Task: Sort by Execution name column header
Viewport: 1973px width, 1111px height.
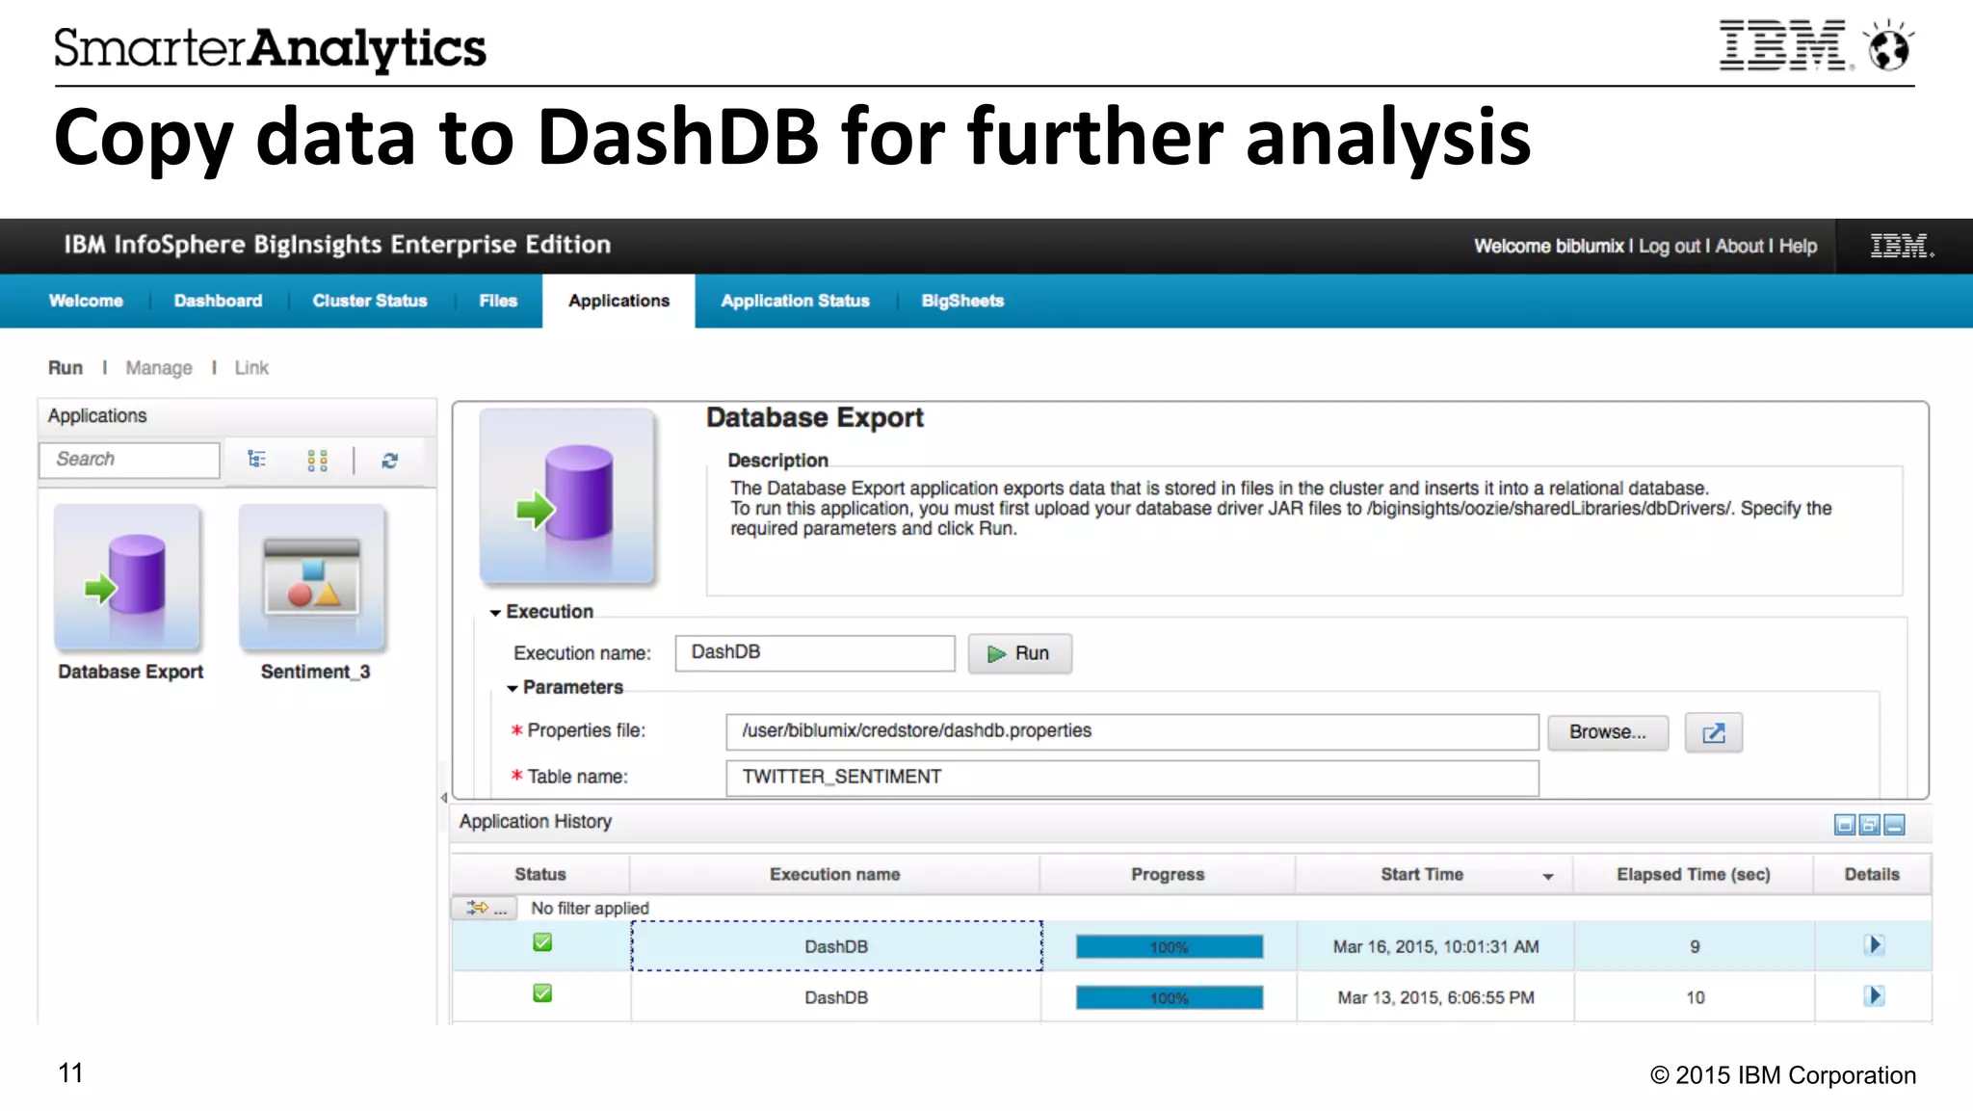Action: pyautogui.click(x=834, y=875)
